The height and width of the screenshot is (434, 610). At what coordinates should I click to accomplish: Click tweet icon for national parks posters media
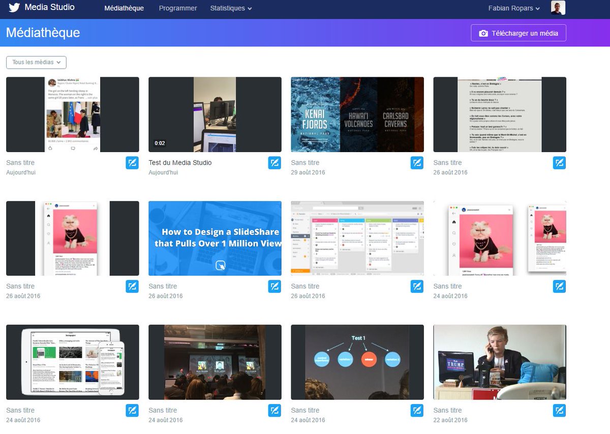[417, 163]
